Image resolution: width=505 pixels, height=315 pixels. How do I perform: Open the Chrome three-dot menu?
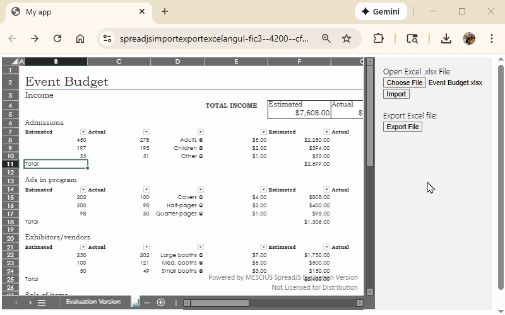(x=492, y=38)
